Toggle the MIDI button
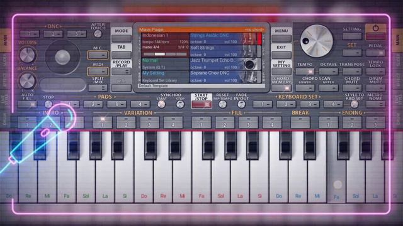 coord(98,71)
